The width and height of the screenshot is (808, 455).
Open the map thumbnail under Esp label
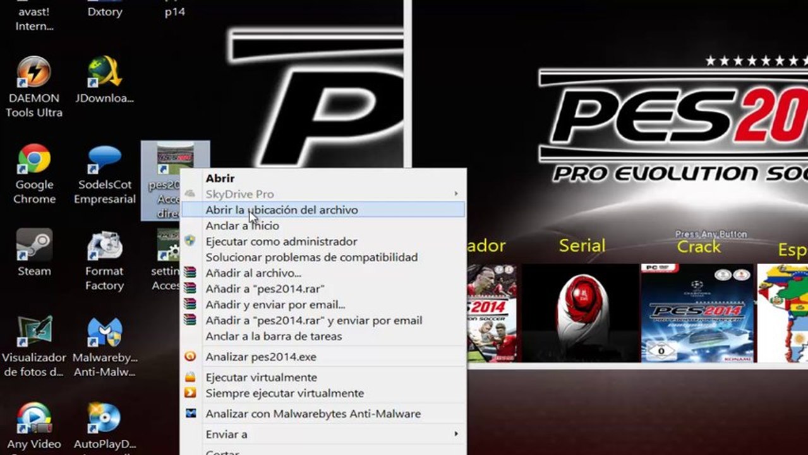point(783,313)
